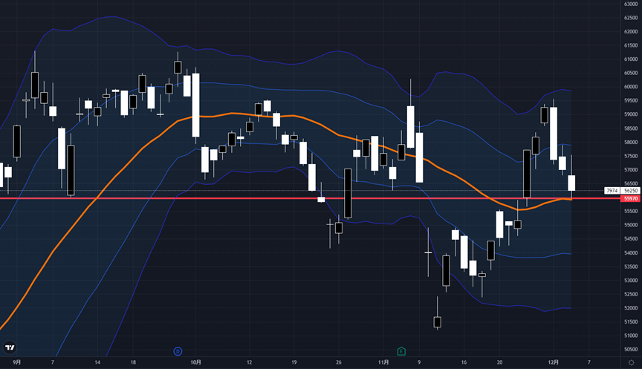The width and height of the screenshot is (642, 369).
Task: Select the lowest candle near 51500
Action: 437,321
